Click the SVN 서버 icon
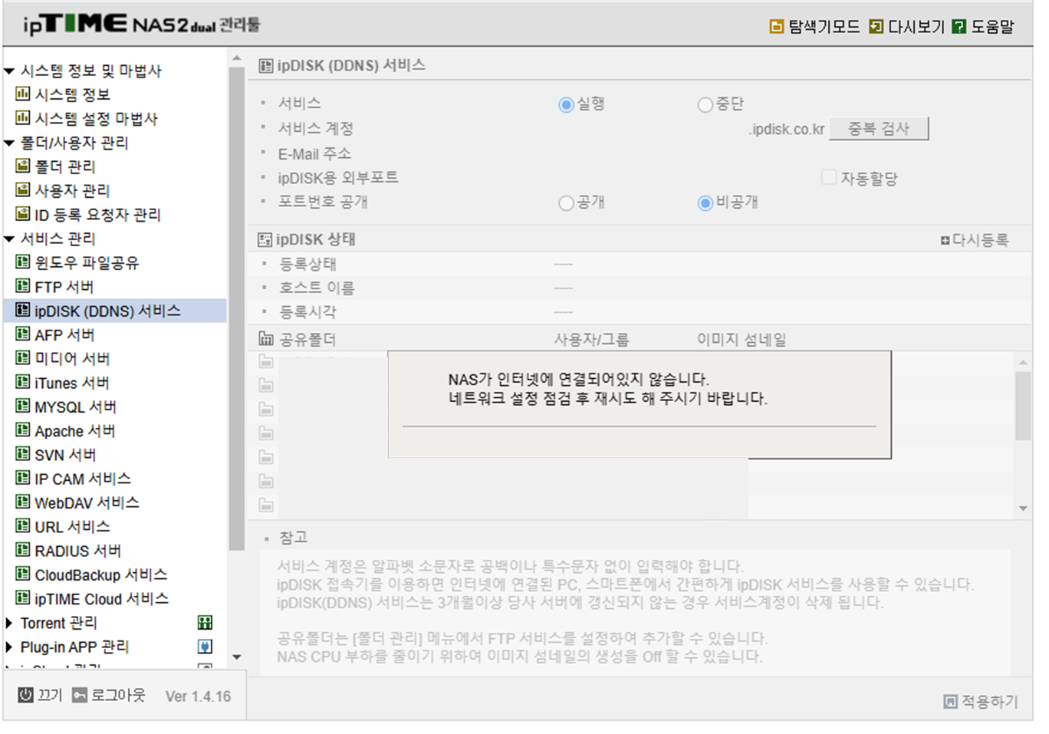The height and width of the screenshot is (734, 1049). tap(23, 454)
